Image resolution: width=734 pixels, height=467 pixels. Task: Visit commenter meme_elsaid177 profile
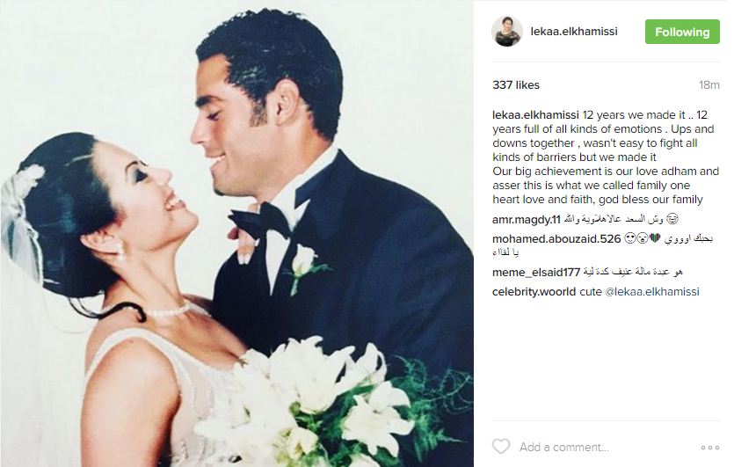click(x=536, y=272)
